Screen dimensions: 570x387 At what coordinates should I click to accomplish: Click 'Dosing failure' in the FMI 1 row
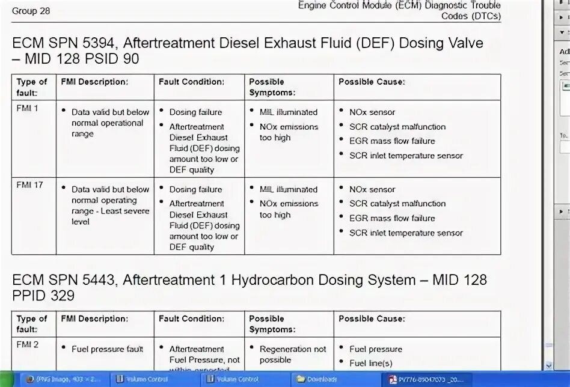(x=195, y=112)
